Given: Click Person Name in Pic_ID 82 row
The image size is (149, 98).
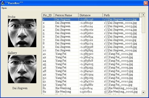Looking at the screenshot, I should (x=63, y=92).
